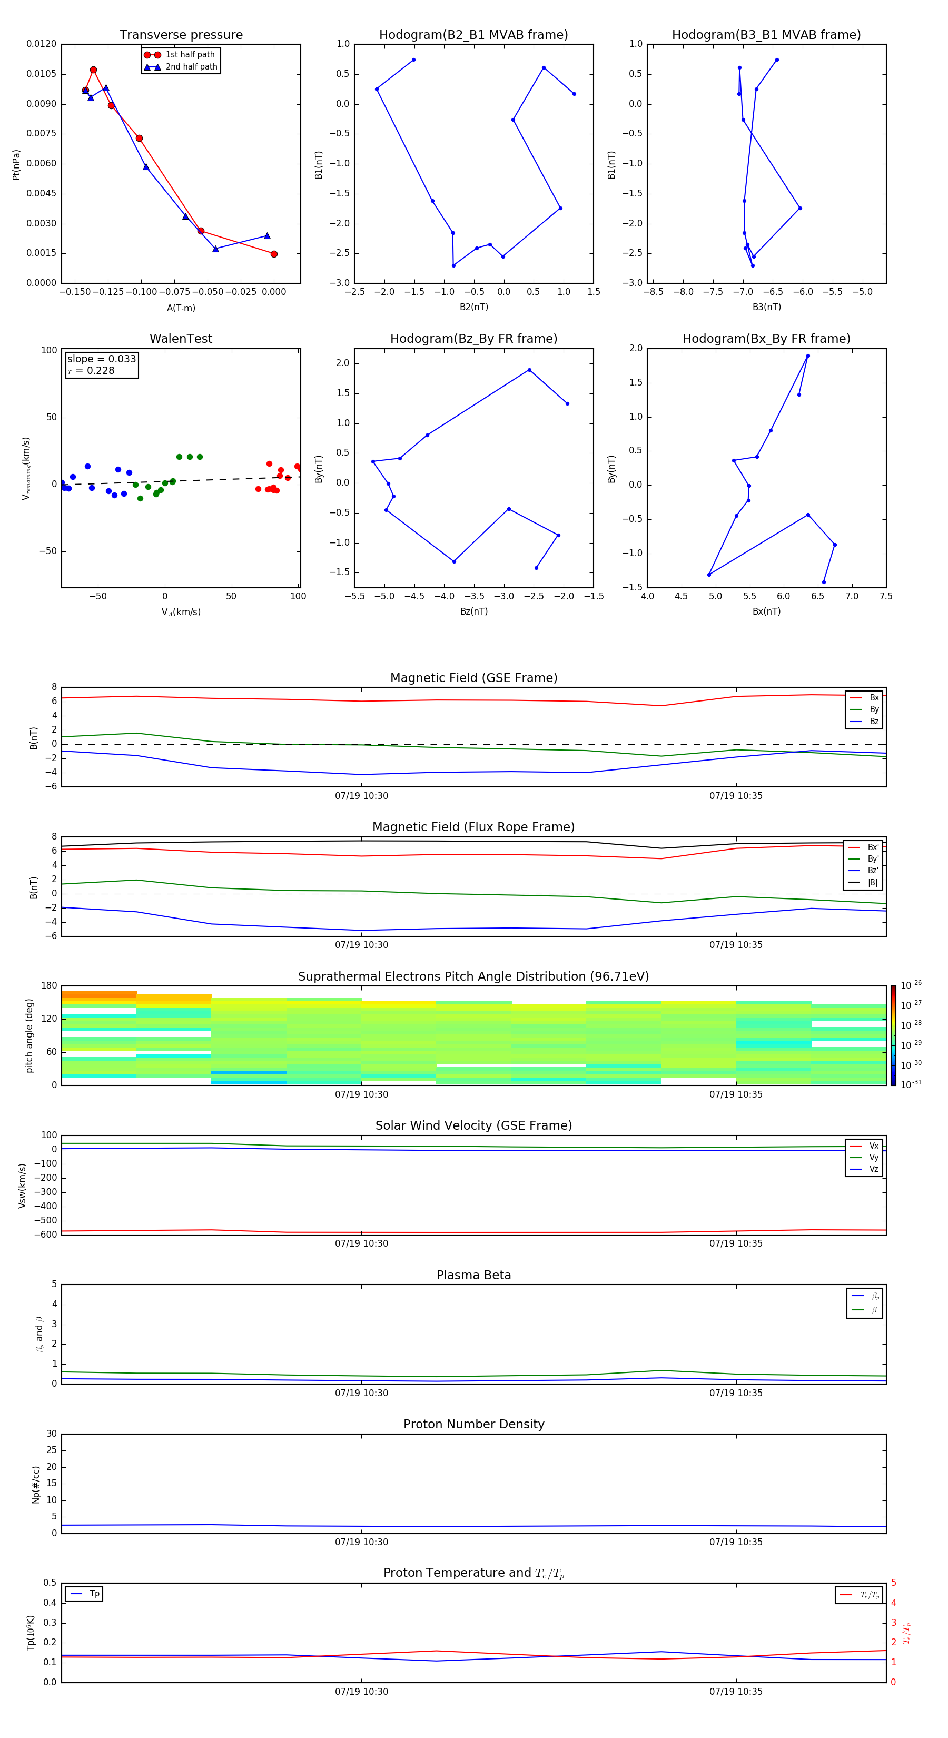Image resolution: width=948 pixels, height=1738 pixels.
Task: Click the A(T·m) x-axis label
Action: point(181,308)
